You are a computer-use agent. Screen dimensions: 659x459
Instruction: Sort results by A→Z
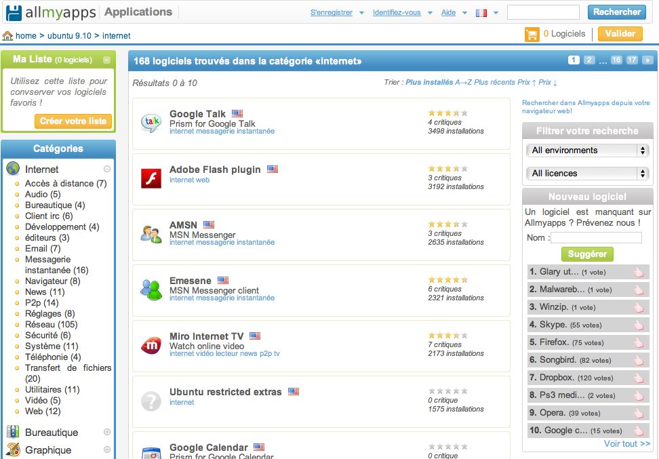click(464, 83)
